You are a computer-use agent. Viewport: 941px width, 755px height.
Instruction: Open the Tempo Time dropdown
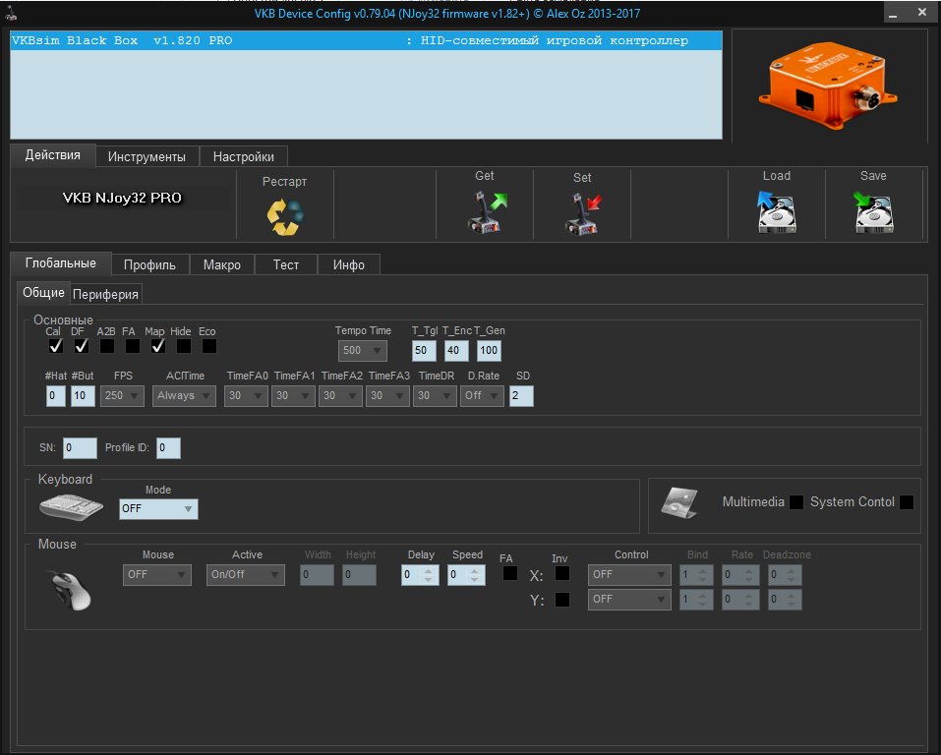click(x=363, y=351)
